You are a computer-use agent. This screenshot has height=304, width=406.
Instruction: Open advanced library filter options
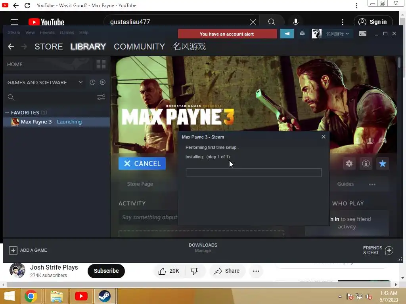(x=101, y=97)
